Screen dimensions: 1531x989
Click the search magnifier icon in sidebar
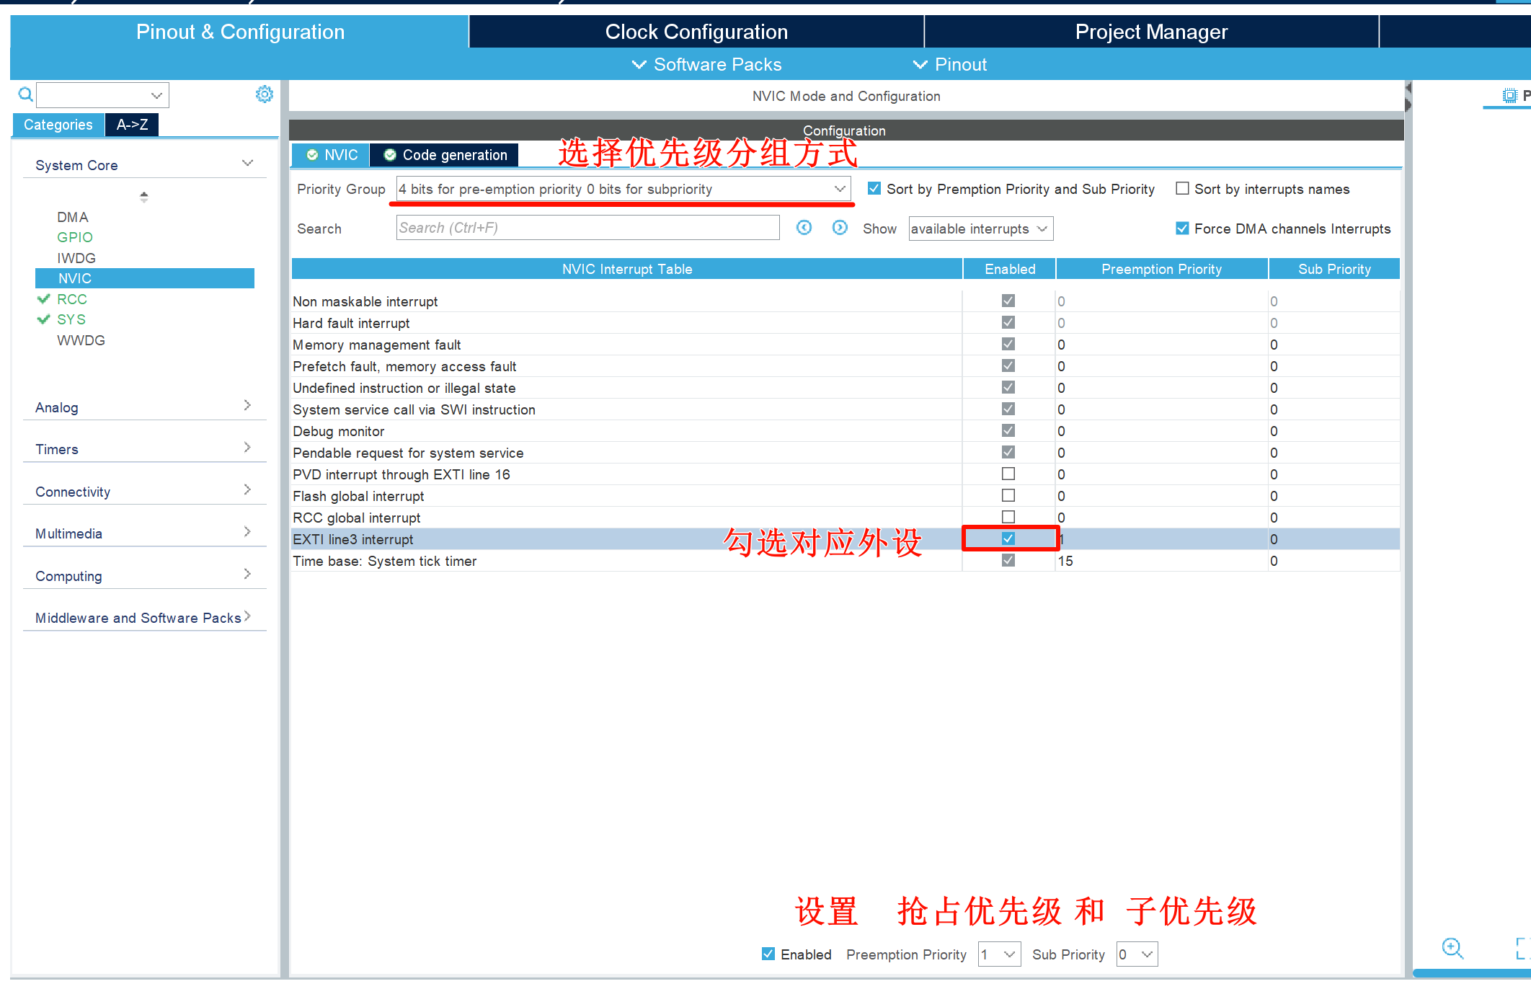coord(25,94)
